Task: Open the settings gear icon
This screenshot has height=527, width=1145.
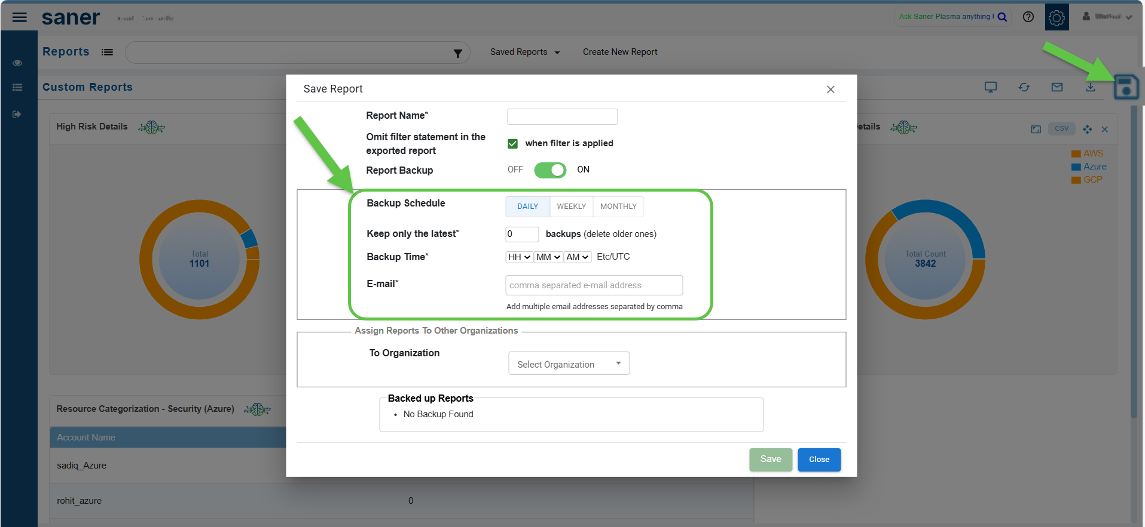Action: [1057, 17]
